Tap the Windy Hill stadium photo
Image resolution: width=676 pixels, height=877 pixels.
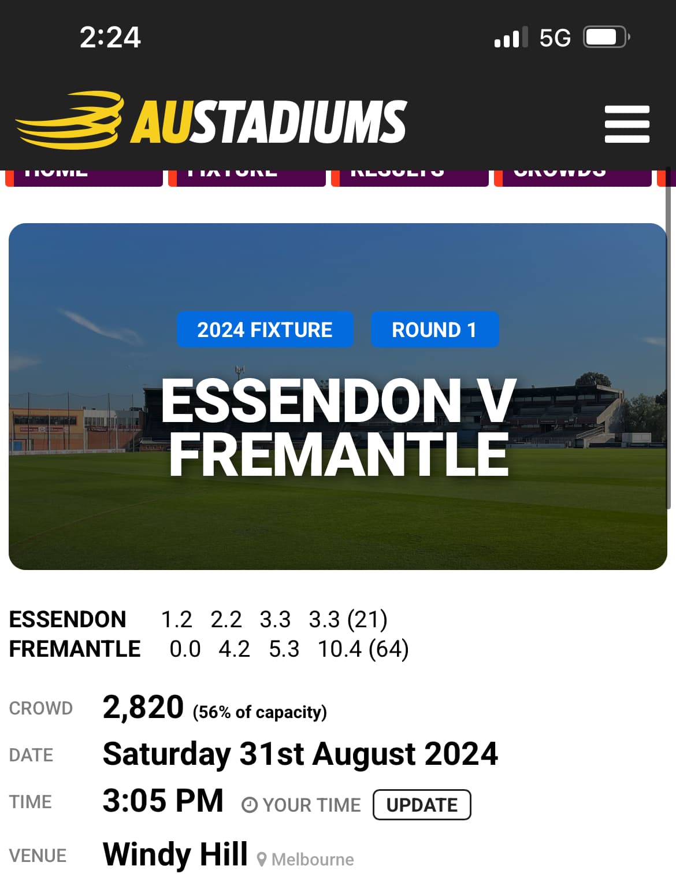[x=338, y=520]
